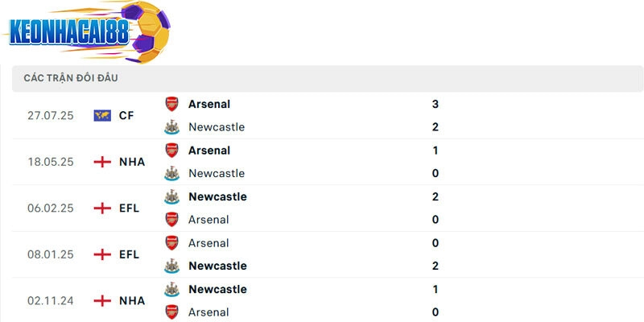Click NHA competition label in 18.05.25 row
The image size is (644, 322).
[x=132, y=162]
